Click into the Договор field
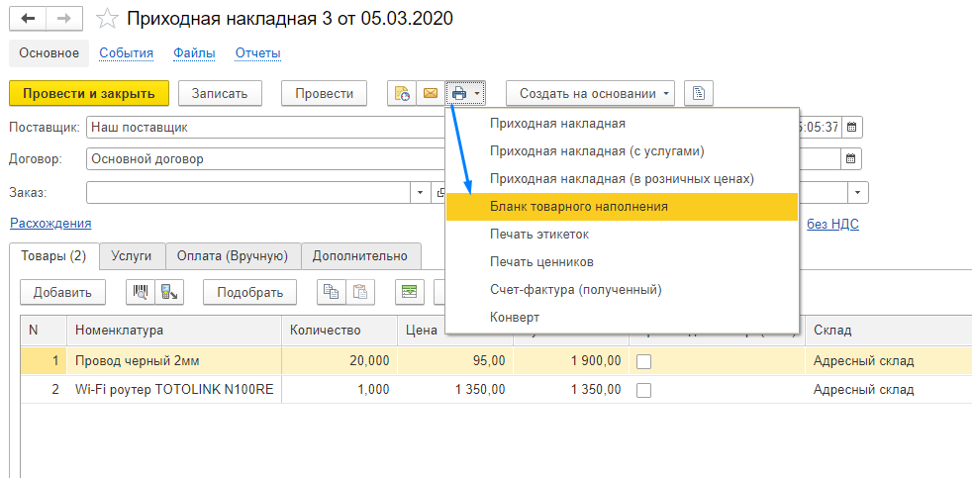This screenshot has height=478, width=972. point(266,158)
